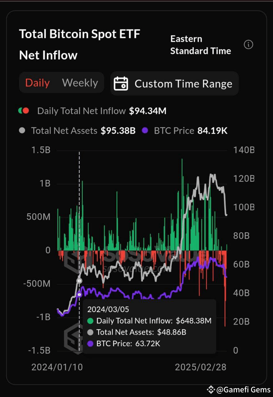Click the purple BTC Price legend dot
The image size is (273, 397).
click(144, 131)
